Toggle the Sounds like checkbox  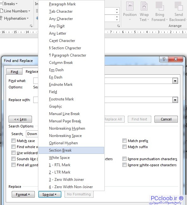point(13,159)
